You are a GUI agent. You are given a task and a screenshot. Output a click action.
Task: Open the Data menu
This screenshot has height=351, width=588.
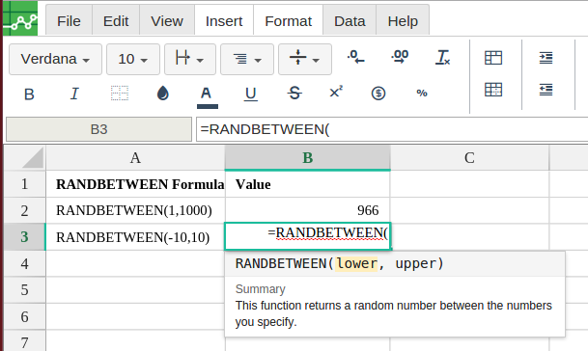(350, 21)
